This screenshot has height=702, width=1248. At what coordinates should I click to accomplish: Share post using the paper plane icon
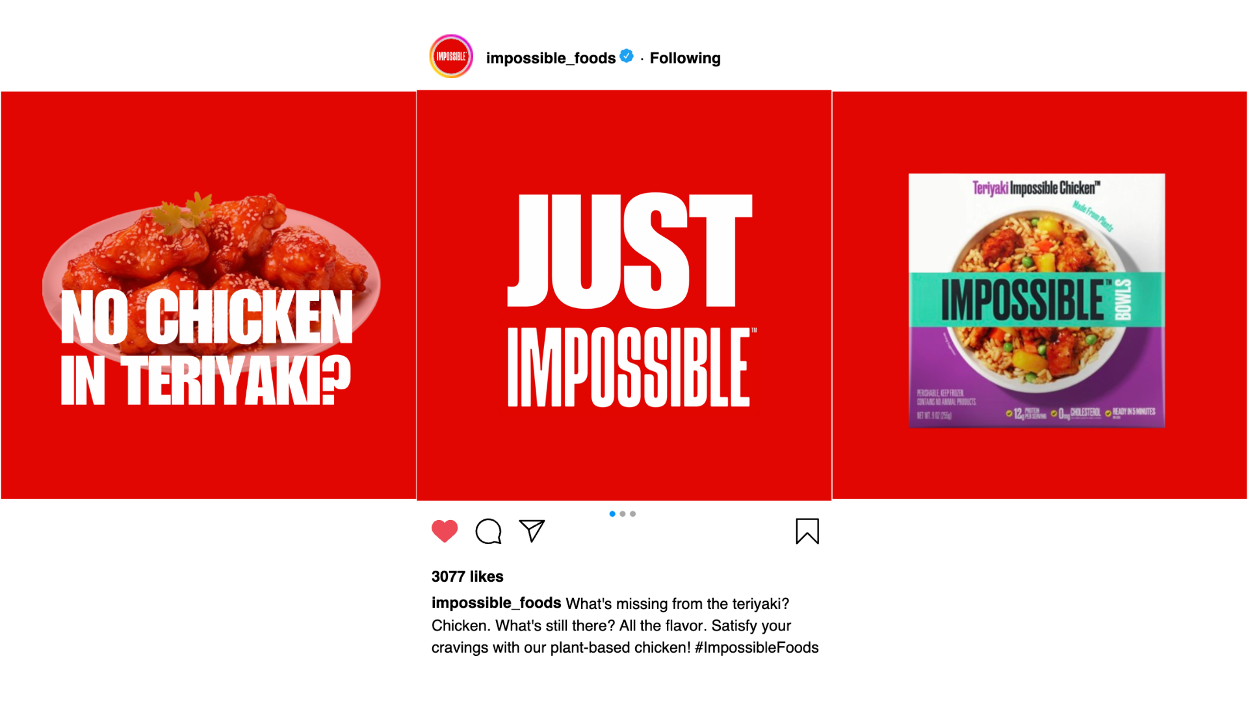(532, 530)
